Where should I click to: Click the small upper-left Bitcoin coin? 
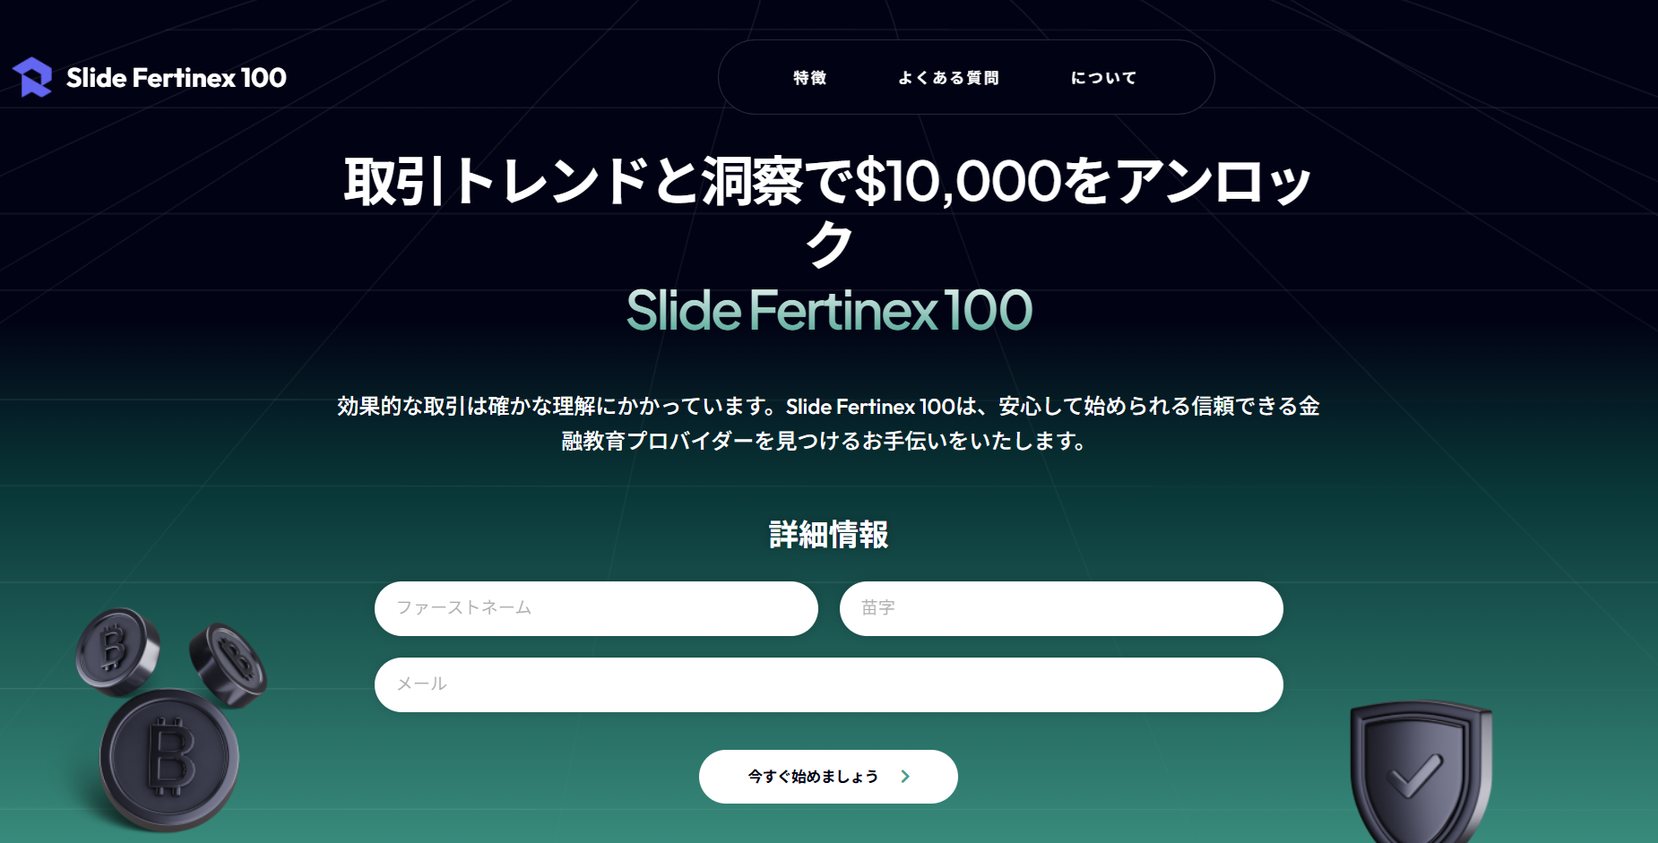click(117, 649)
